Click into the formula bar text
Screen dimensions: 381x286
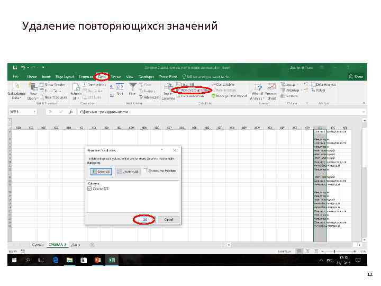(x=220, y=112)
